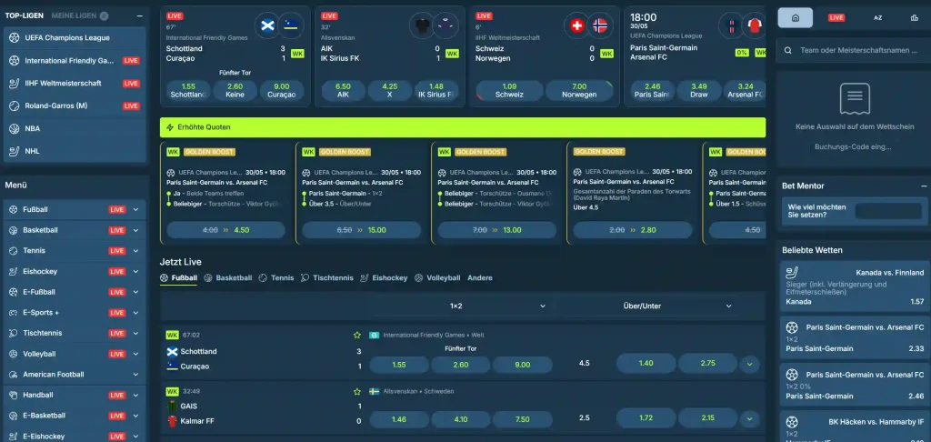The width and height of the screenshot is (931, 442).
Task: Select over 4.5 odds 1.40 for Schottland match
Action: coord(646,363)
